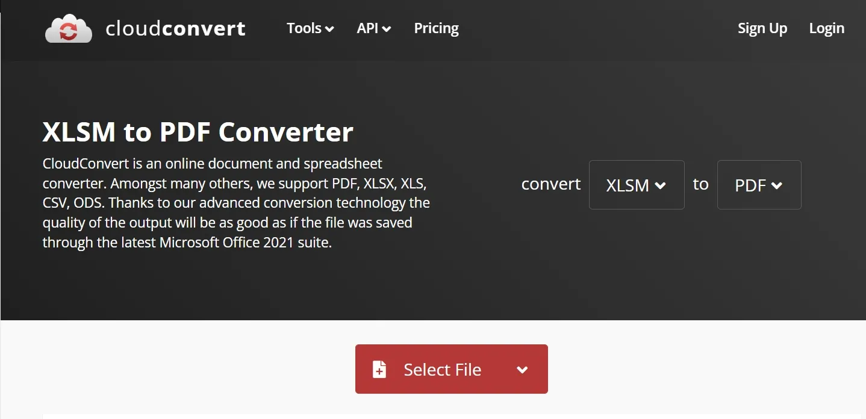Open the XLSM format dropdown chevron

pyautogui.click(x=661, y=187)
